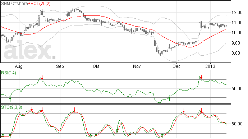Click the Aug month label on the axis

19,66
